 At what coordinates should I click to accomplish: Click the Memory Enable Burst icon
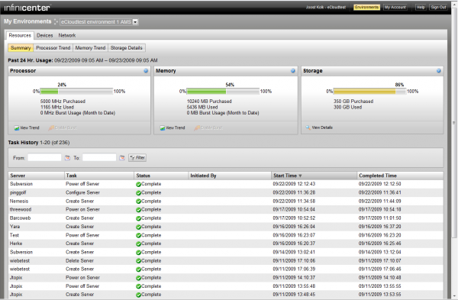[197, 128]
